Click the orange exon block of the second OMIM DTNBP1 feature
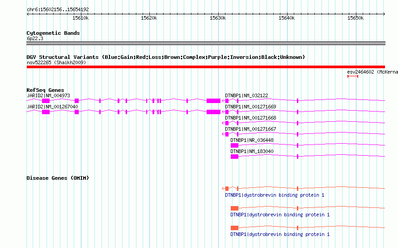 coord(234,208)
